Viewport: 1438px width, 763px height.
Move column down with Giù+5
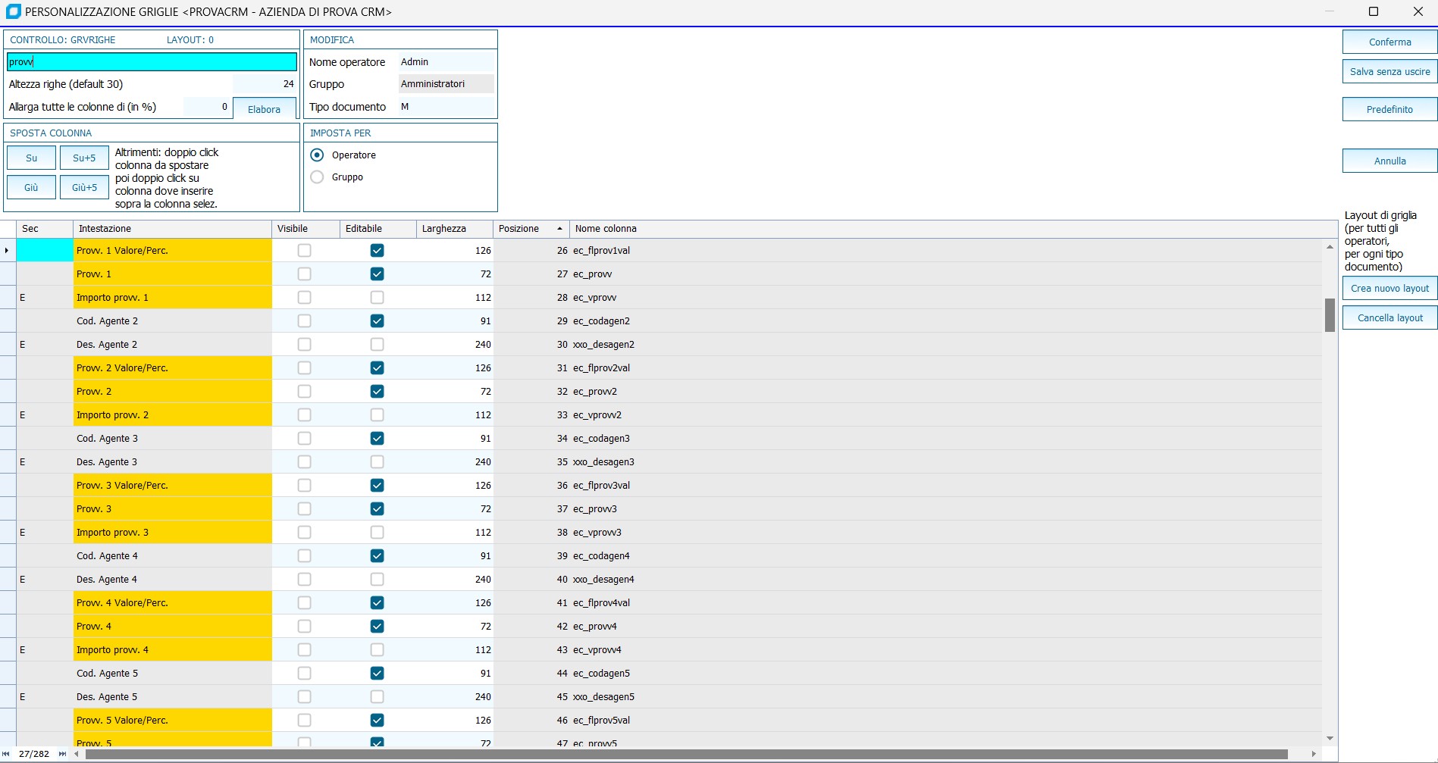tap(84, 187)
